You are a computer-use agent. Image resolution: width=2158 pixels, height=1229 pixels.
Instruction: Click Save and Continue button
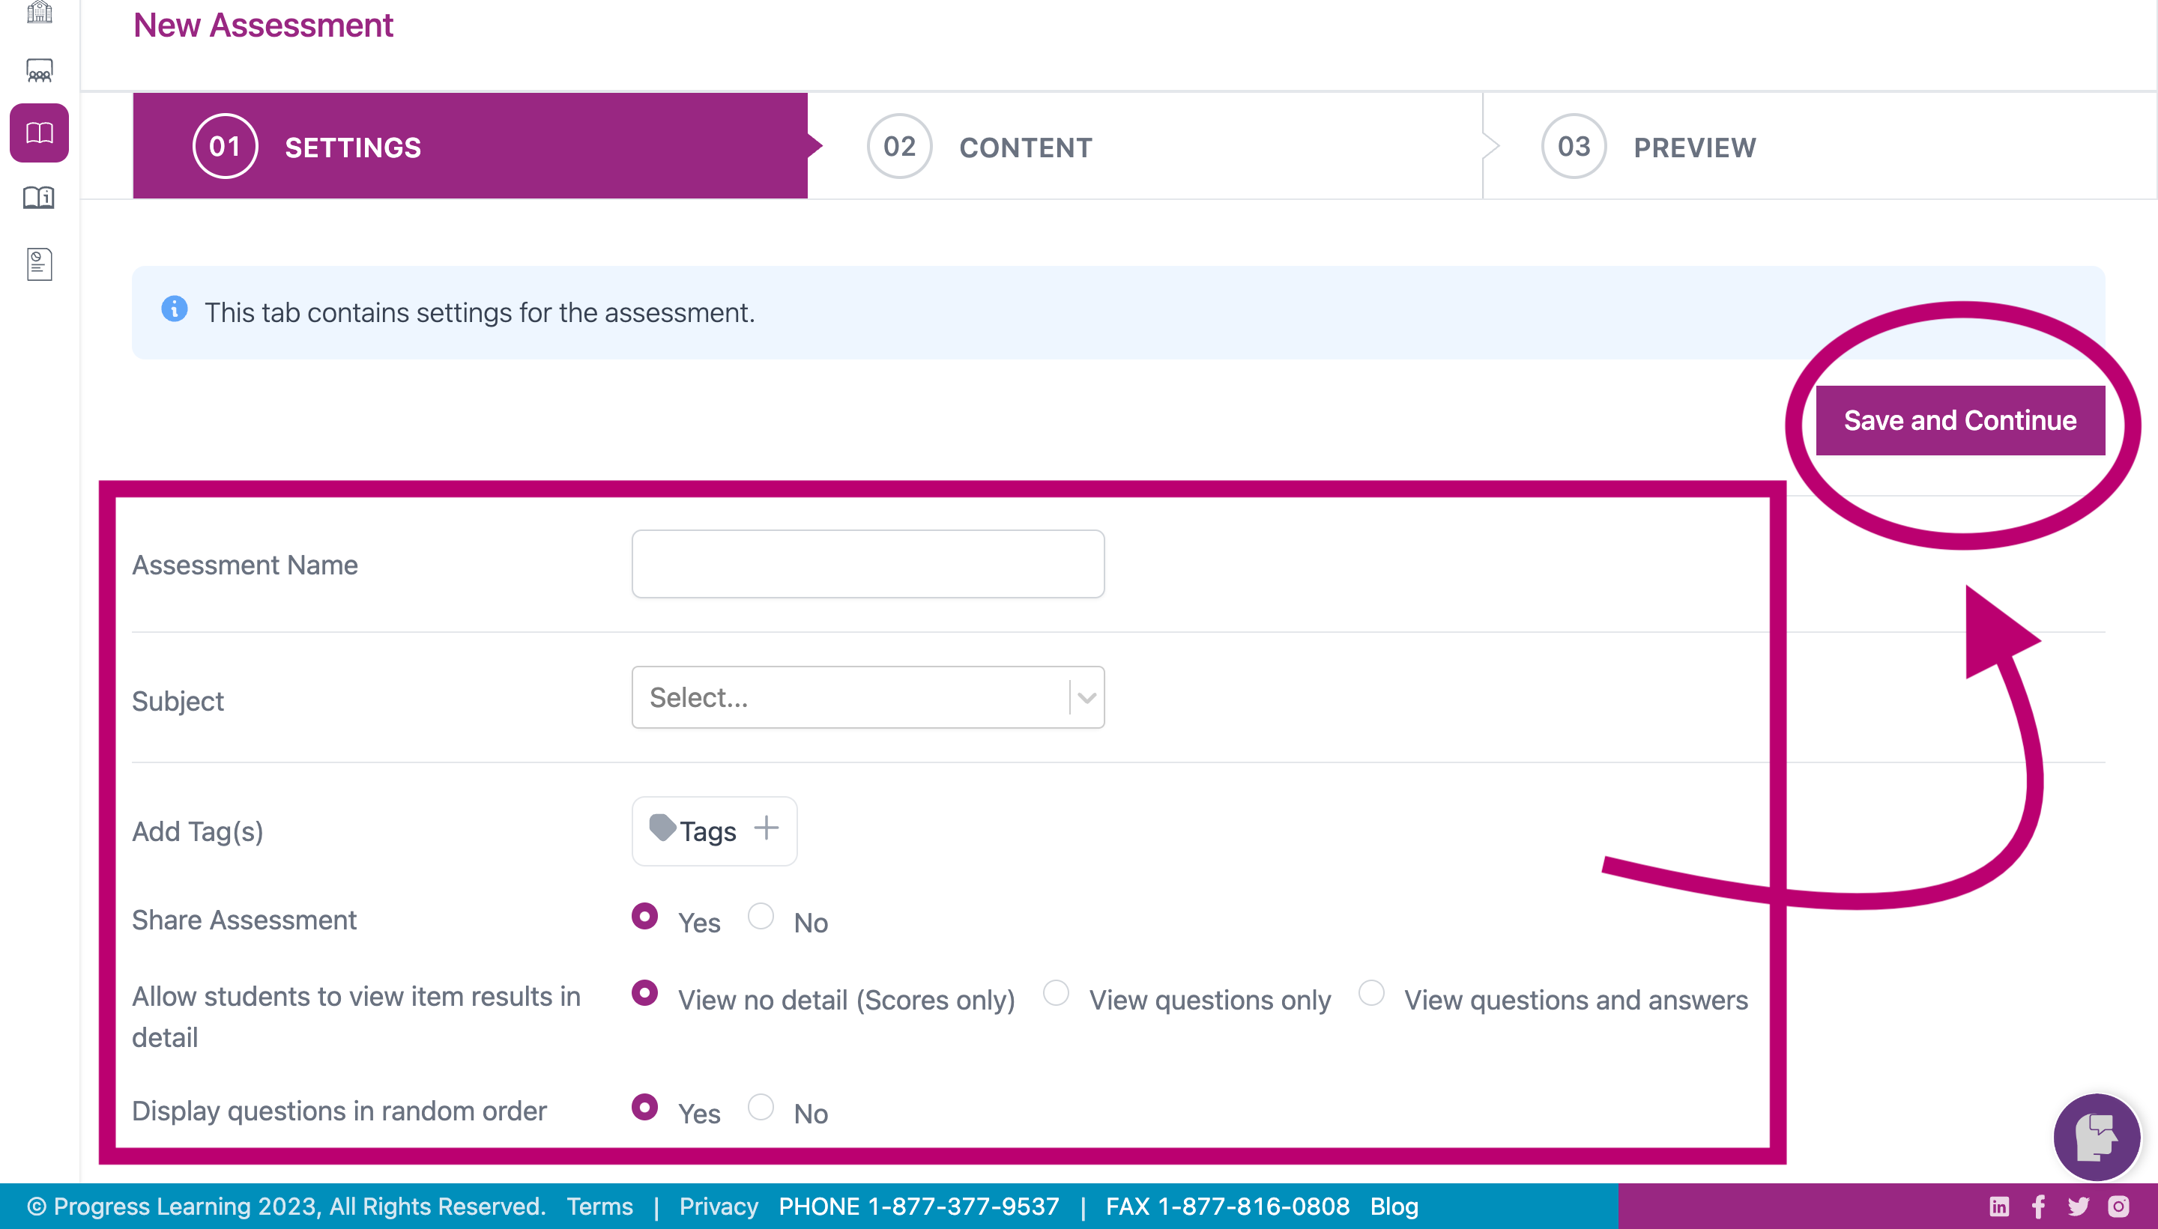1960,420
